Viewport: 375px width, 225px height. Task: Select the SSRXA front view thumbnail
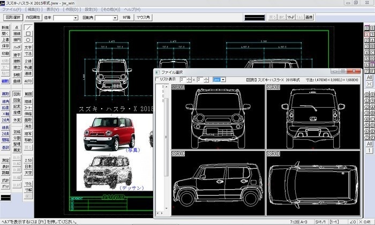pos(218,117)
